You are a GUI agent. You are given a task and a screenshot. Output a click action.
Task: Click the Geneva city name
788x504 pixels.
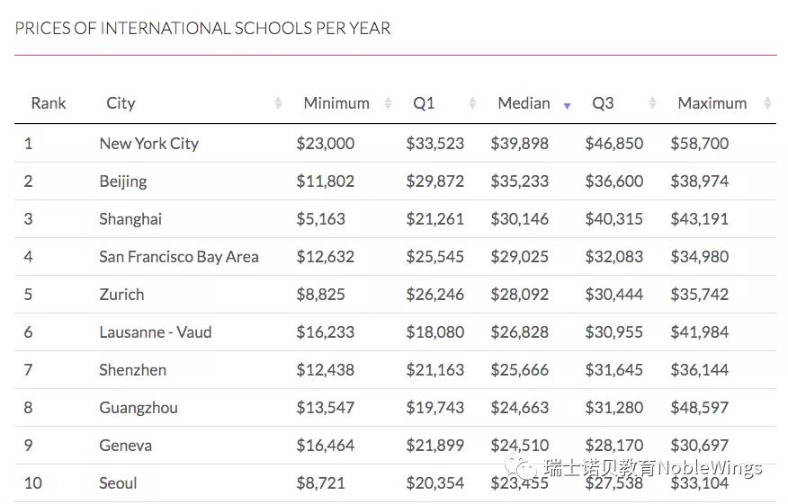(126, 446)
